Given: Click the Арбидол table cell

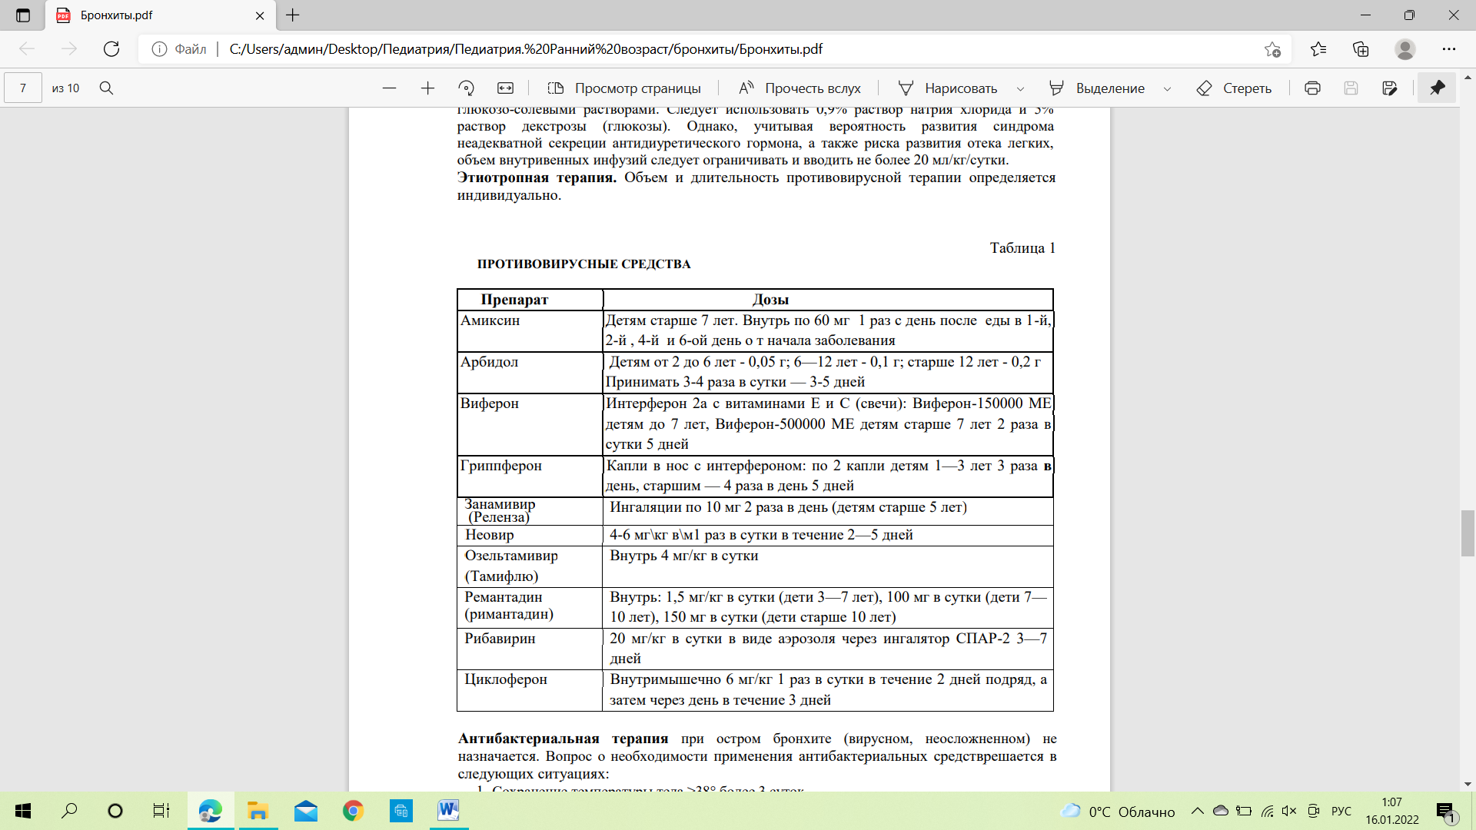Looking at the screenshot, I should point(530,372).
